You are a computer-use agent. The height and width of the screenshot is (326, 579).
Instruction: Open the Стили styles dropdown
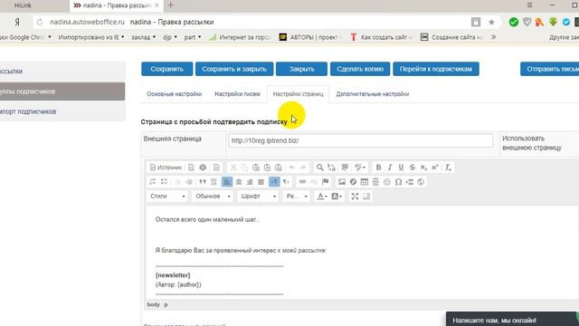point(167,197)
